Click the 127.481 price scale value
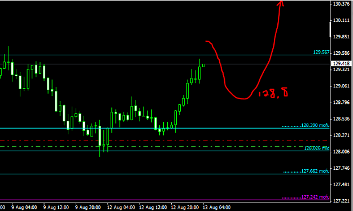Viewport: 353px width, 211px height. 341,184
